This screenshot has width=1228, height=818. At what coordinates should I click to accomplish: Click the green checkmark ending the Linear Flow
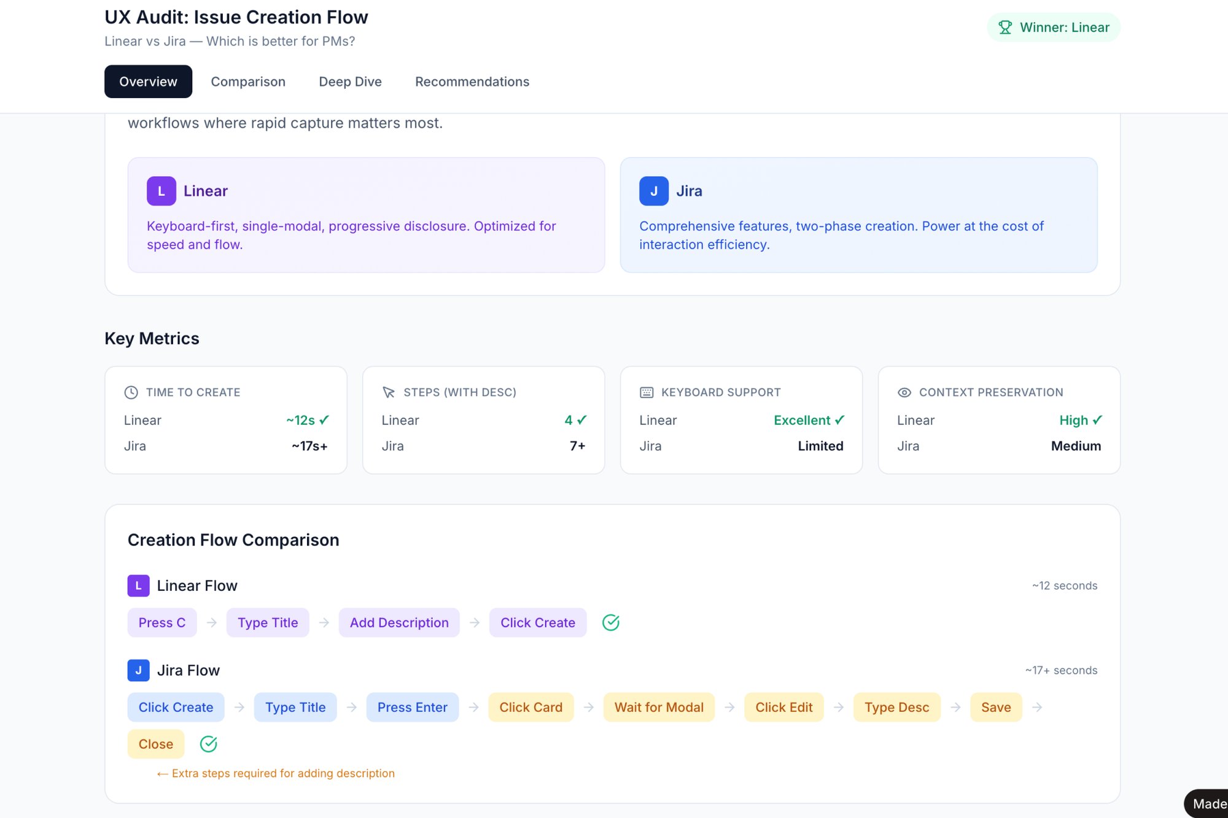click(x=611, y=622)
